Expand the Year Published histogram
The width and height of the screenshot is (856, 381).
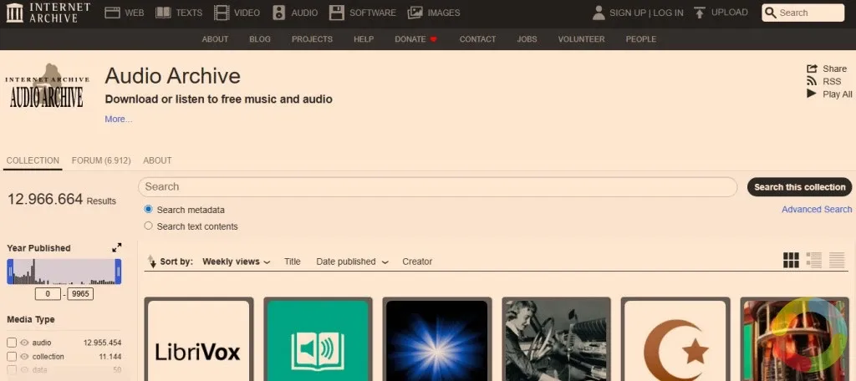point(117,248)
